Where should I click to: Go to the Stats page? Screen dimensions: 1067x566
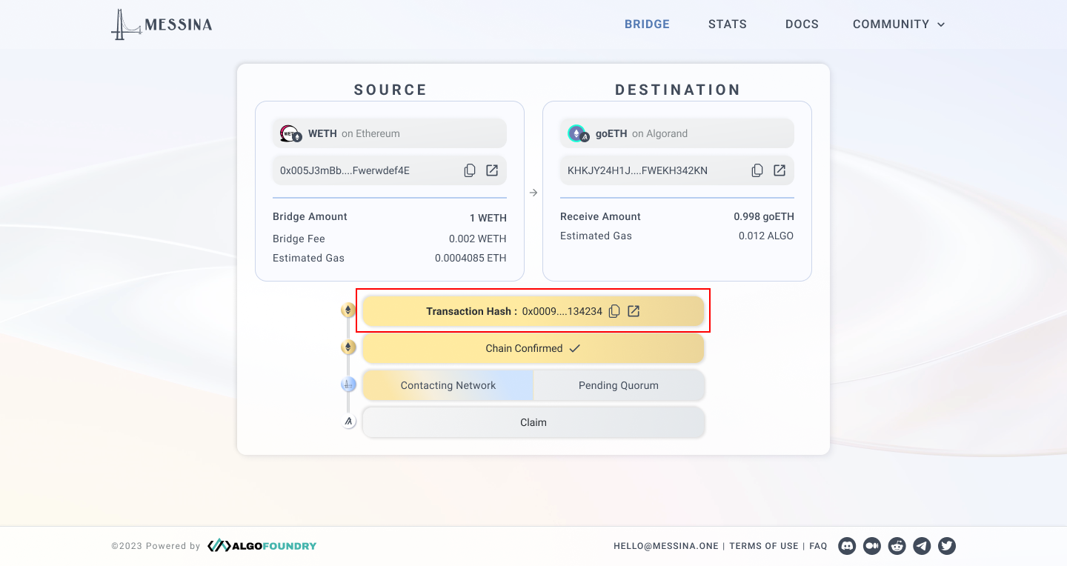[x=728, y=24]
